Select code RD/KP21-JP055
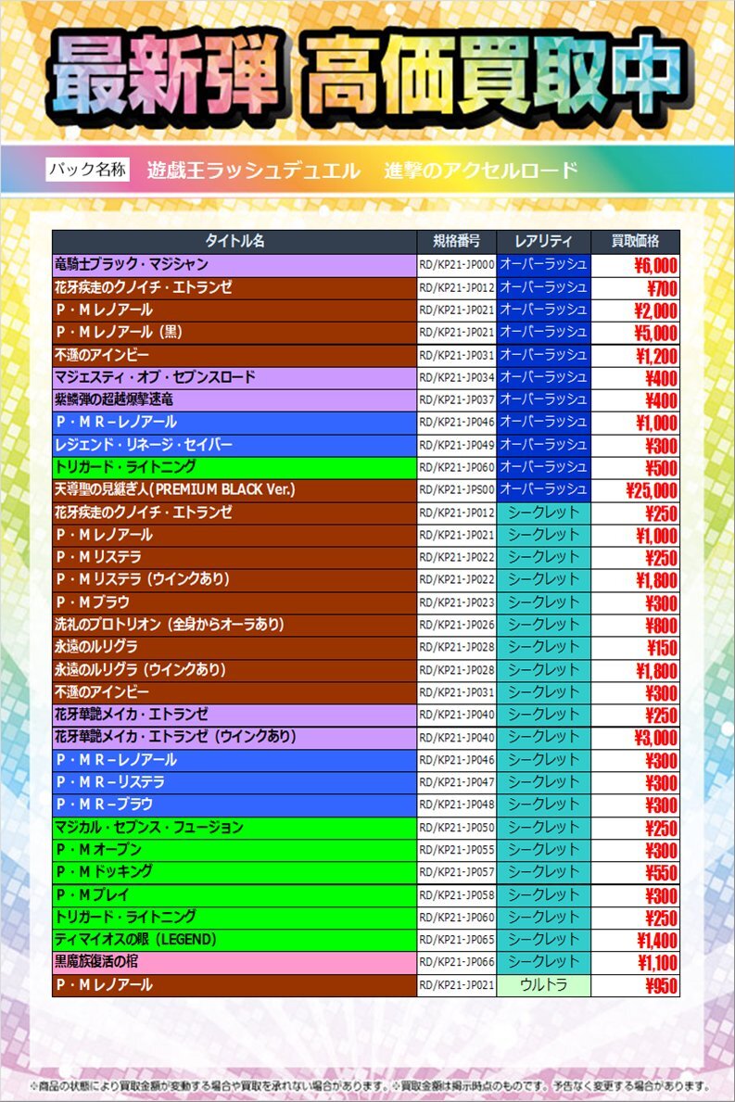 [457, 850]
